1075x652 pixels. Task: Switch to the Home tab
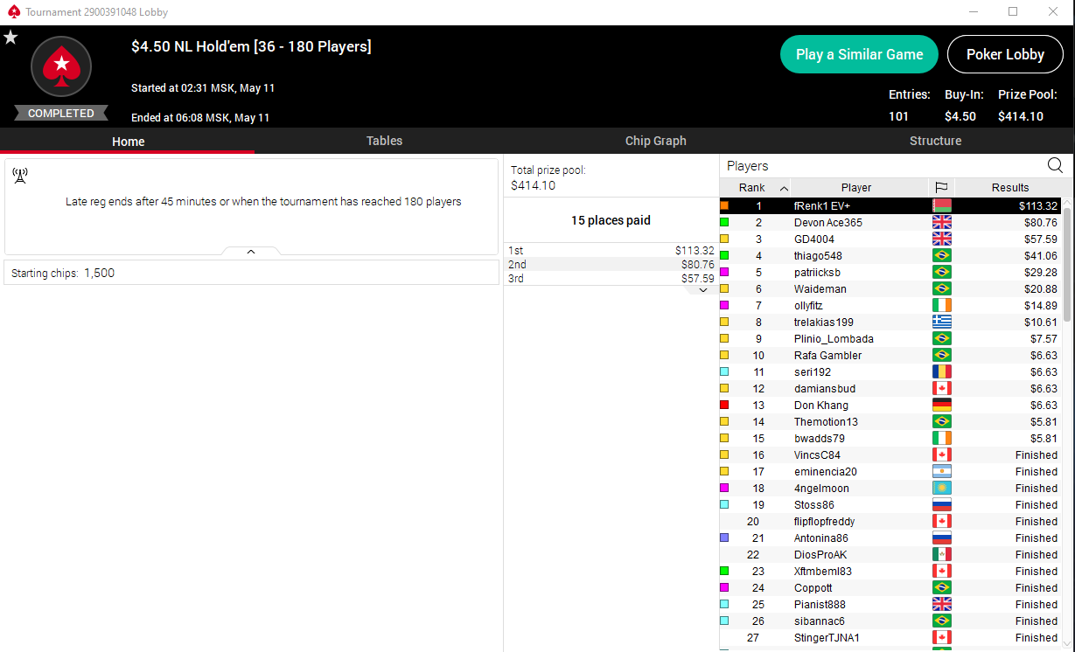click(129, 141)
